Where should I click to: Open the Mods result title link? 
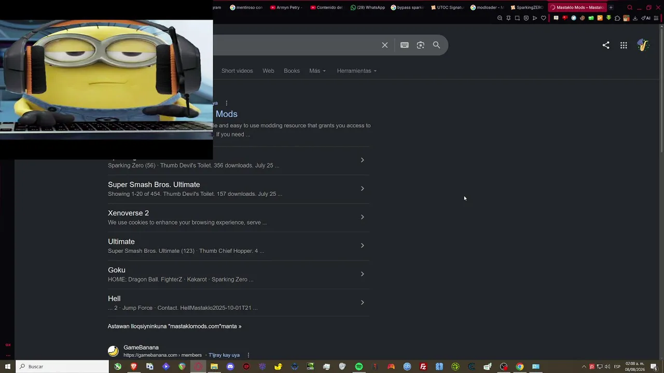[x=227, y=114]
